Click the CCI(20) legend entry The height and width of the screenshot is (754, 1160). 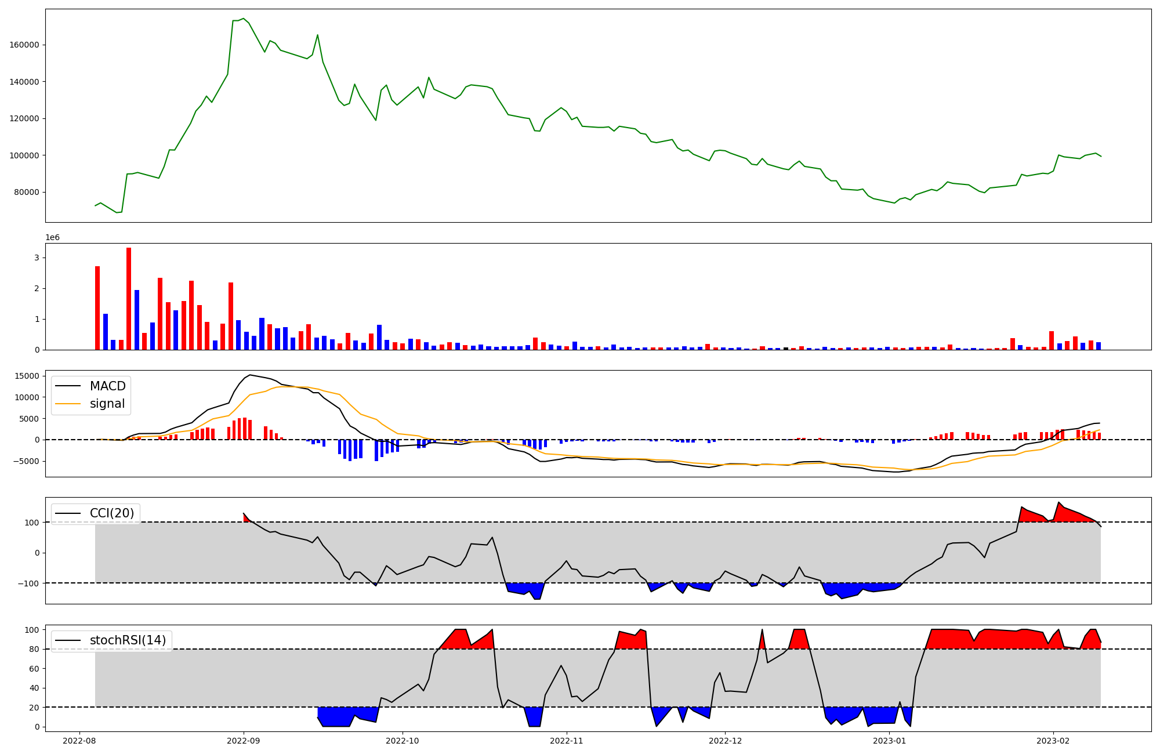tap(111, 513)
